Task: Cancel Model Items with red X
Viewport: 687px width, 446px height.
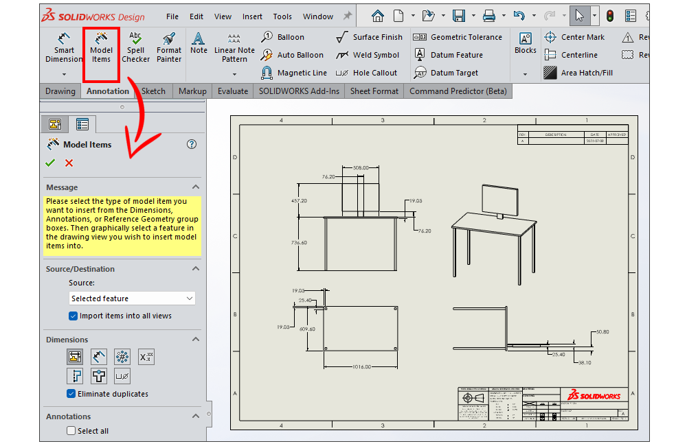Action: pyautogui.click(x=69, y=163)
